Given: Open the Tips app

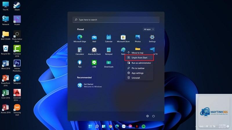Looking at the screenshot, I should (79, 64).
